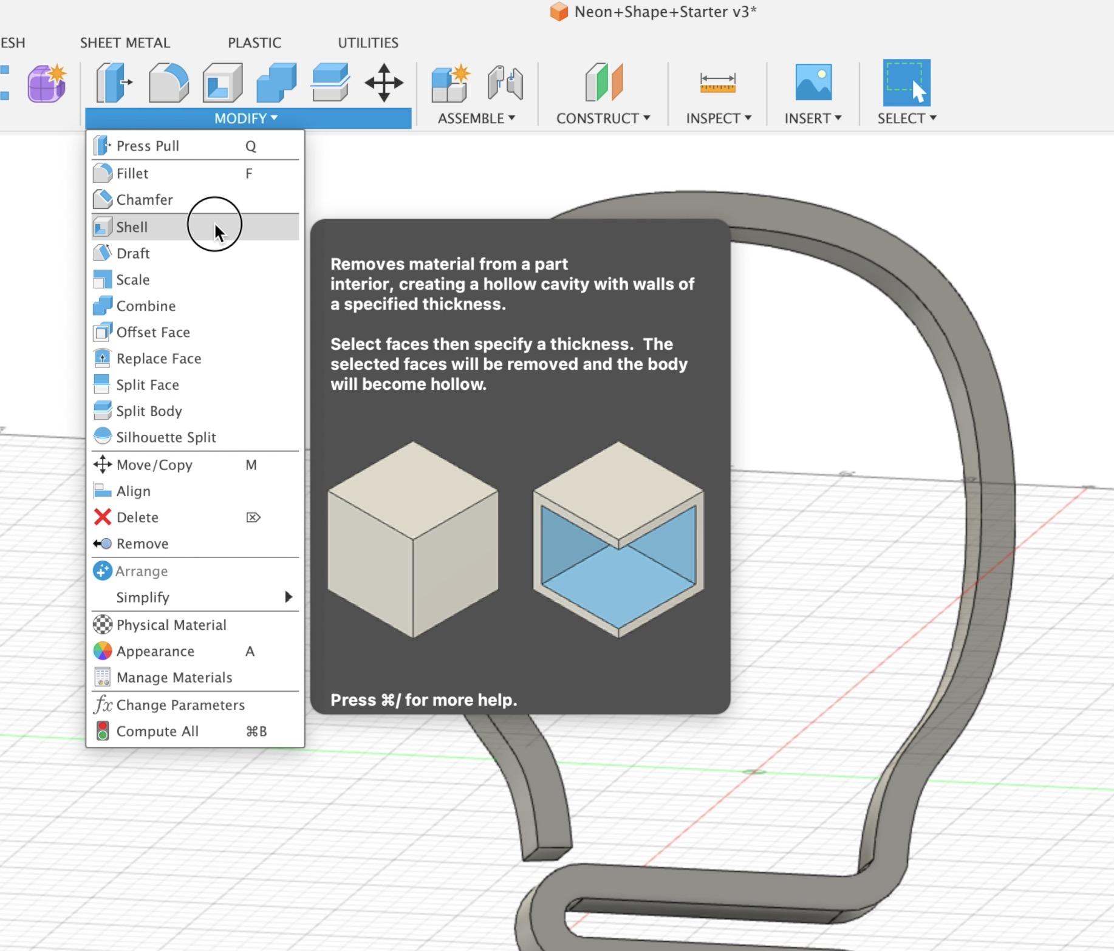Open the Construct dropdown
The height and width of the screenshot is (951, 1114).
tap(602, 118)
